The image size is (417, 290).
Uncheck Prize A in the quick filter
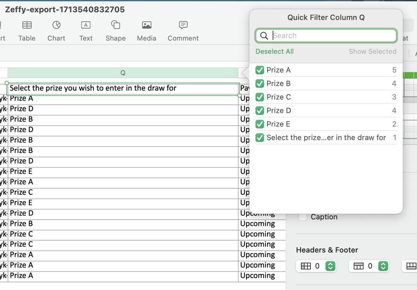point(260,70)
